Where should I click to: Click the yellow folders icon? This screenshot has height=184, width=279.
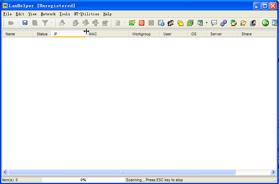point(180,23)
